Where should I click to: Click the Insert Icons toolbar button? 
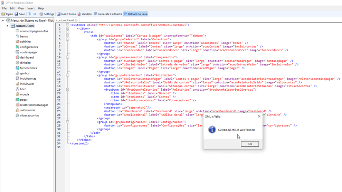point(66,14)
